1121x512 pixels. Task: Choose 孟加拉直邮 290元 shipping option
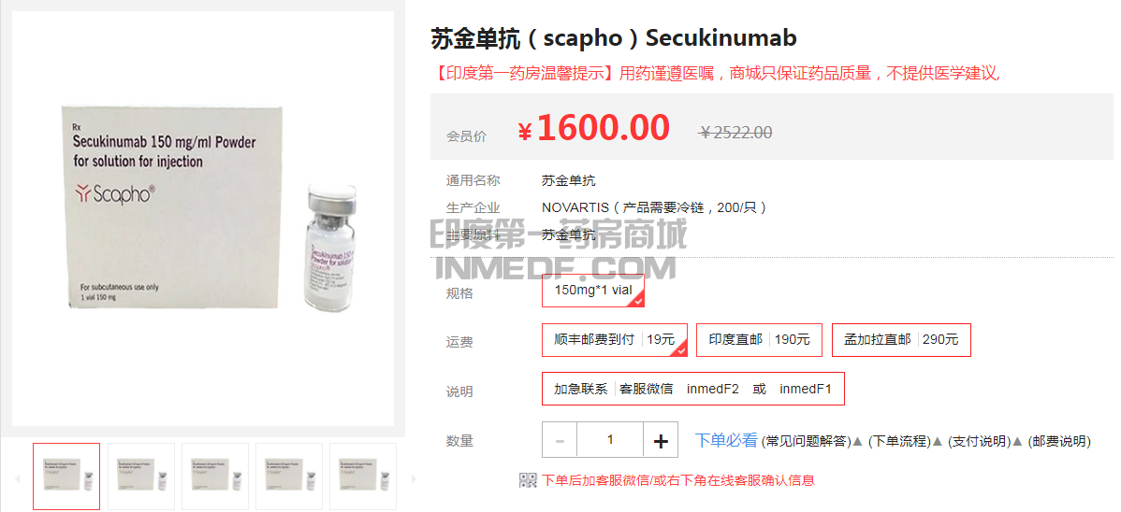tap(901, 340)
